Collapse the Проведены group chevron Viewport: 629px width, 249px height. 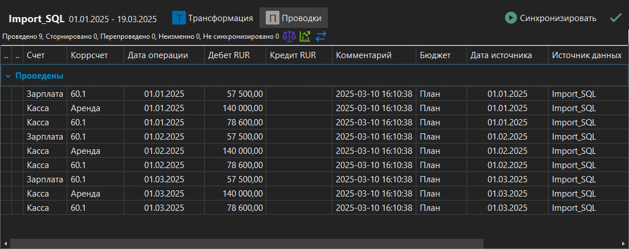tap(8, 76)
